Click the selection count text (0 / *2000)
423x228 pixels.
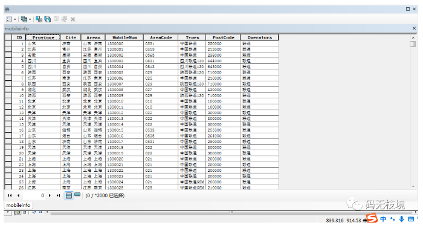(105, 195)
